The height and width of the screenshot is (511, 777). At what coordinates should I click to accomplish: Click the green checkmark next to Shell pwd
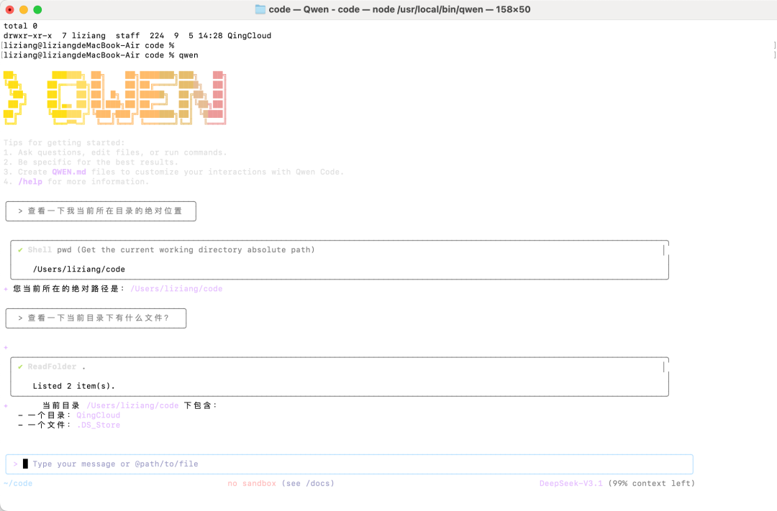pyautogui.click(x=20, y=249)
